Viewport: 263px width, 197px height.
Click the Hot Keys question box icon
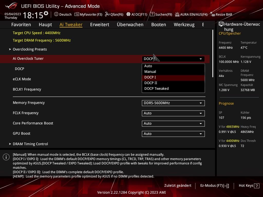[257, 186]
